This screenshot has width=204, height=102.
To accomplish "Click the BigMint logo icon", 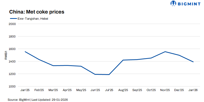I will tap(174, 3).
